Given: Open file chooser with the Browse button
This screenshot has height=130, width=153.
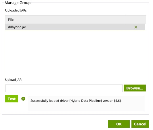Looking at the screenshot, I should 135,88.
